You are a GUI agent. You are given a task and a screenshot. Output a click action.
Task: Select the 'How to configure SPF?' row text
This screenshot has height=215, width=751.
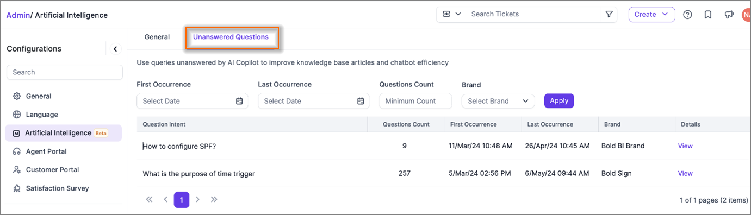click(x=179, y=146)
